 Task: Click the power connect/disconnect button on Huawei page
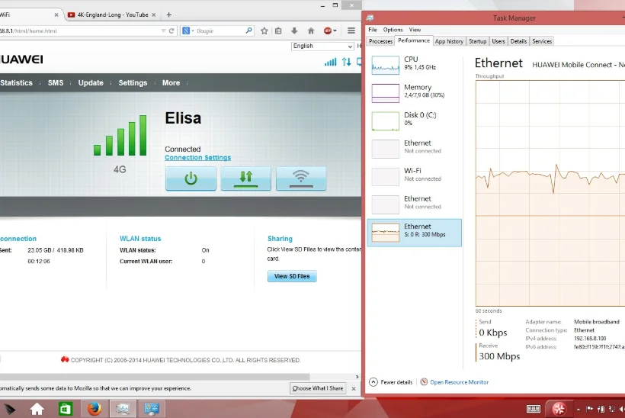tap(191, 178)
